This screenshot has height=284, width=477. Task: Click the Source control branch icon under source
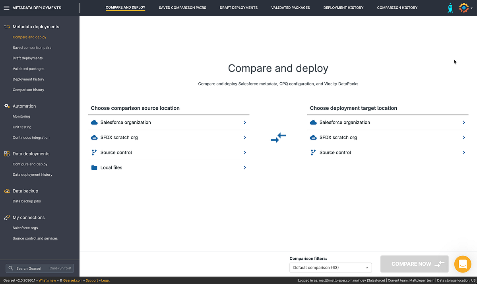pos(94,152)
